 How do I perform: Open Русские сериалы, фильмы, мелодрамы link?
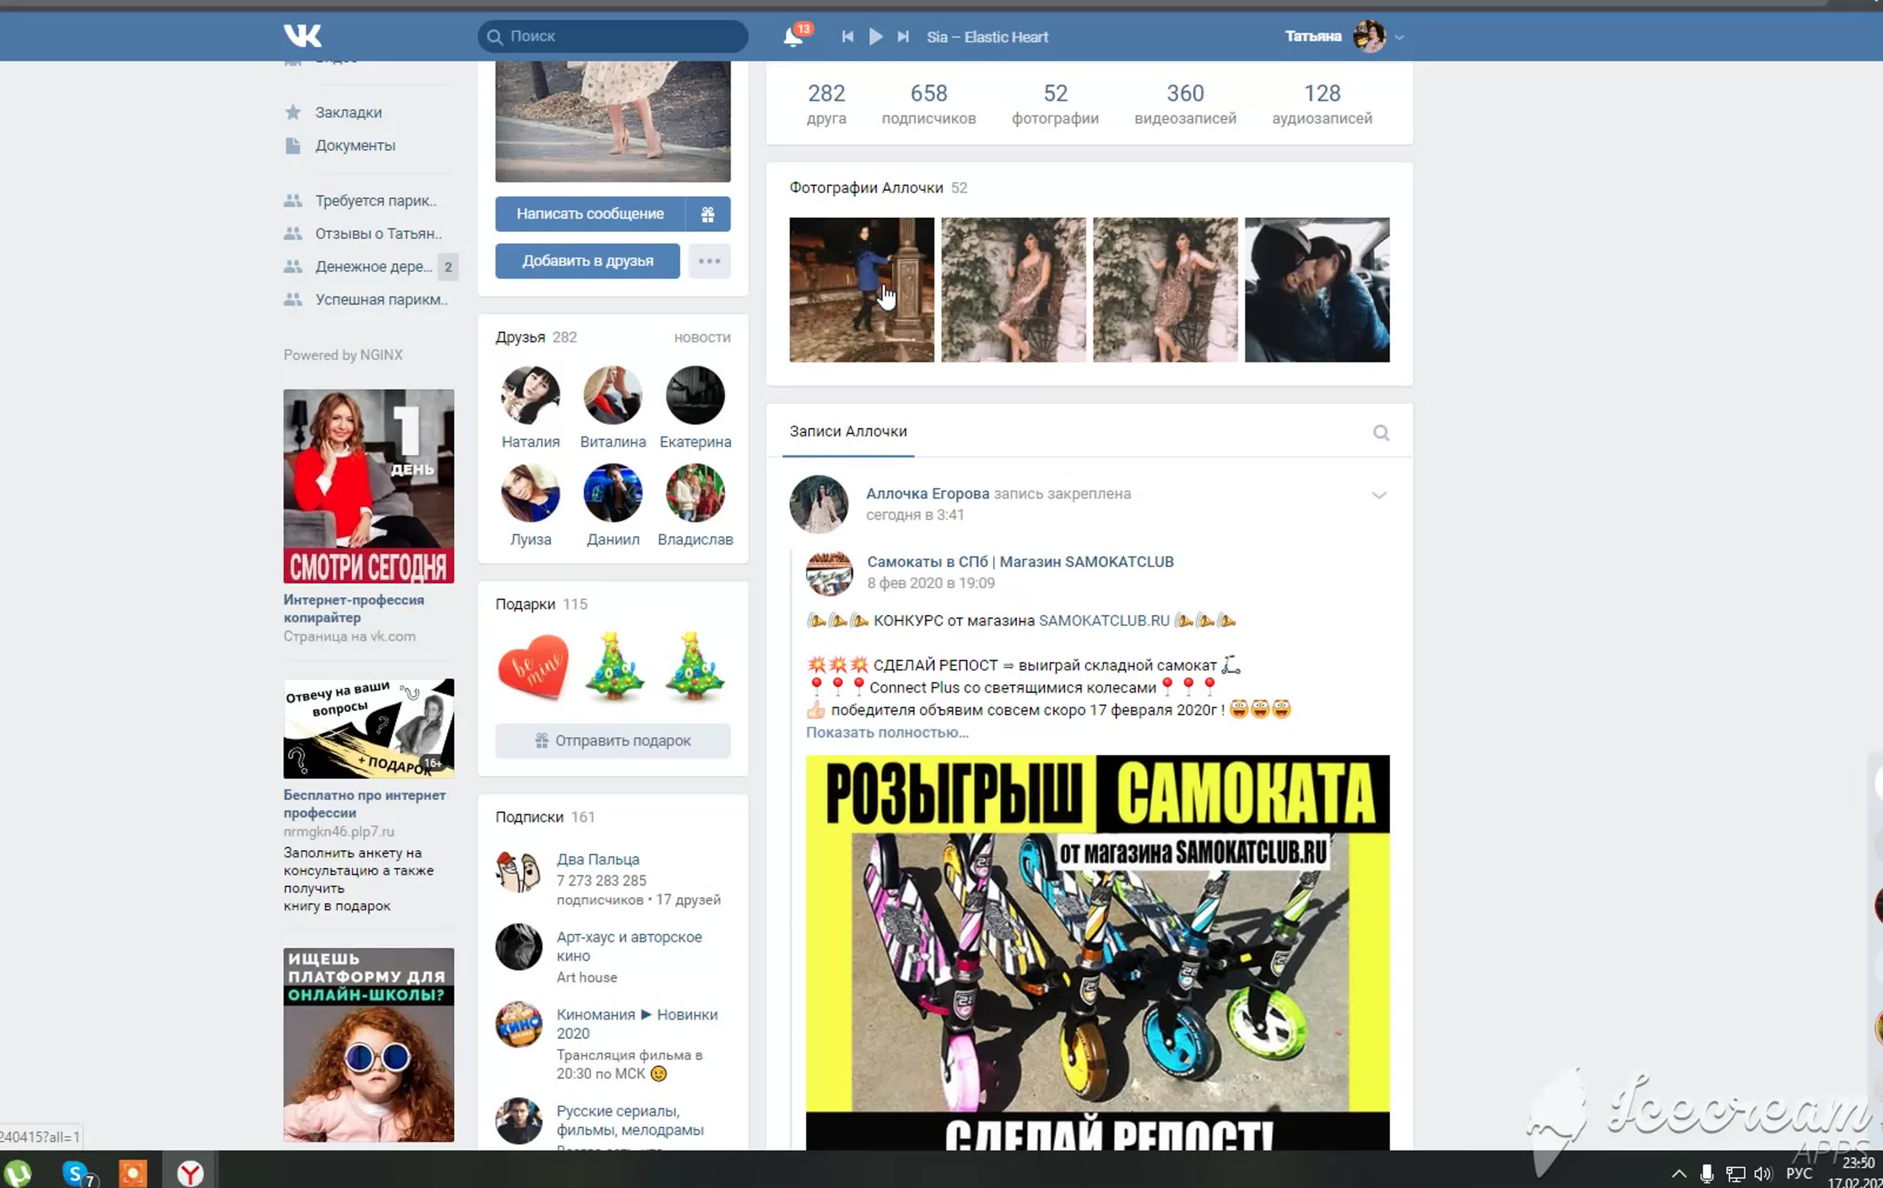coord(629,1120)
